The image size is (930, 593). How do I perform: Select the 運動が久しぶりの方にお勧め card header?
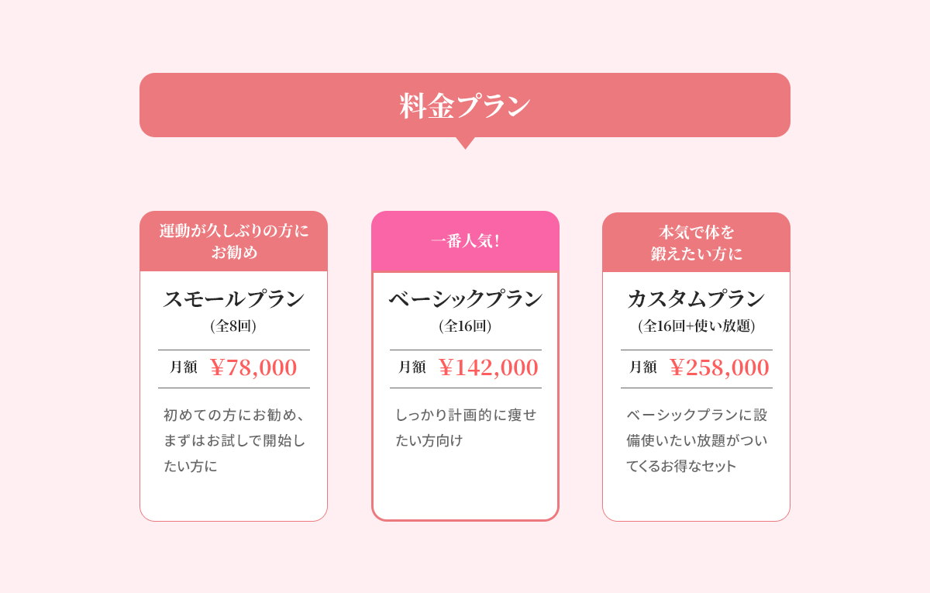click(233, 241)
